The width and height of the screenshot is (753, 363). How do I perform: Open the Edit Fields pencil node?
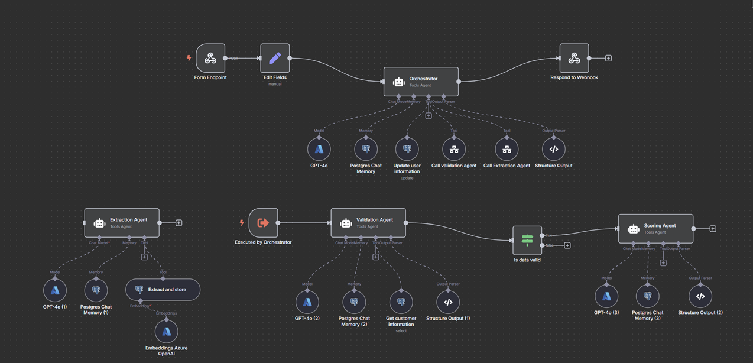[275, 58]
